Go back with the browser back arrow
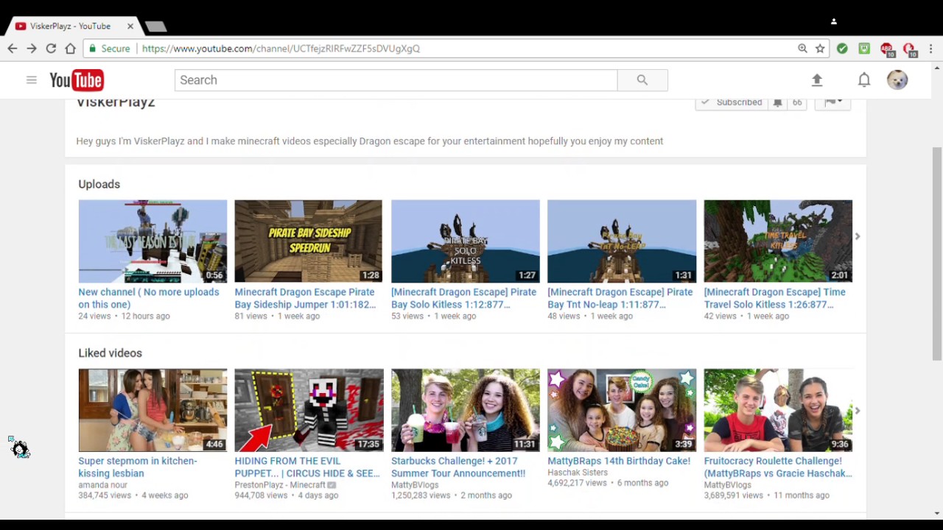Viewport: 943px width, 530px height. pyautogui.click(x=13, y=49)
